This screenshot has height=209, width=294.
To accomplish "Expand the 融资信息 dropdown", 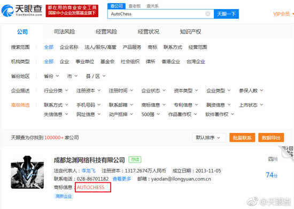I will (219, 105).
